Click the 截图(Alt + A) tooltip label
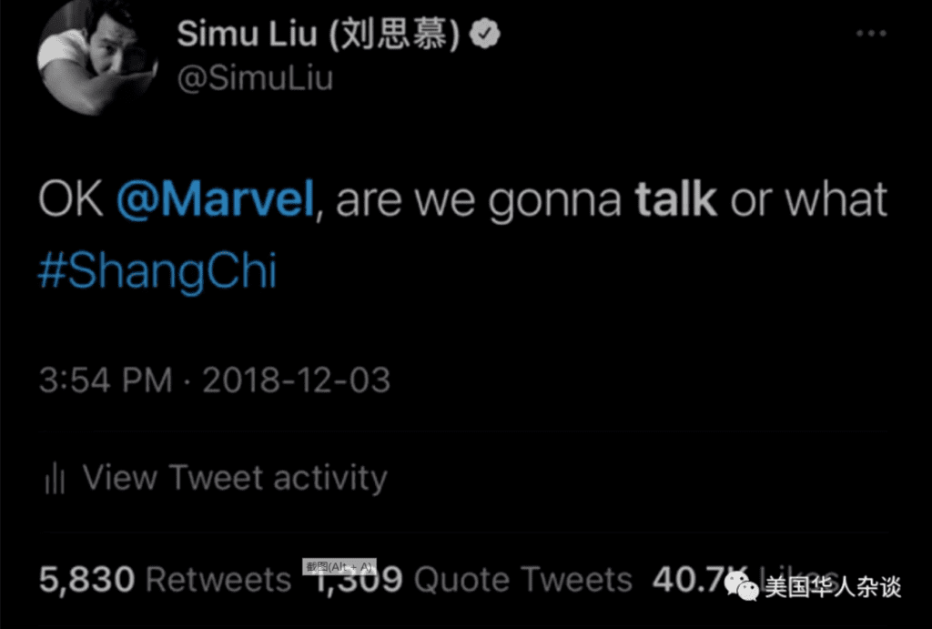The height and width of the screenshot is (629, 932). click(339, 566)
